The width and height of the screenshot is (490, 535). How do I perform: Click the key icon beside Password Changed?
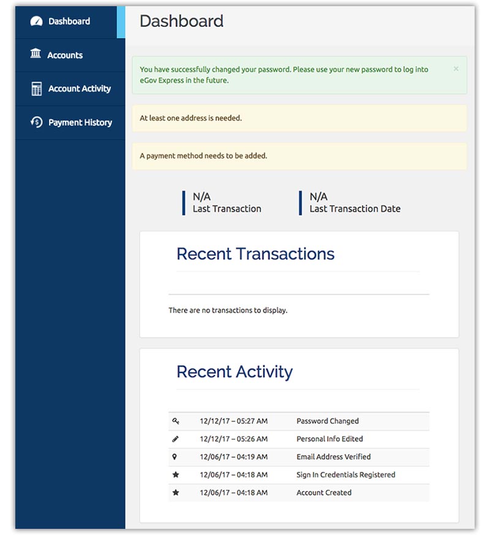[176, 421]
